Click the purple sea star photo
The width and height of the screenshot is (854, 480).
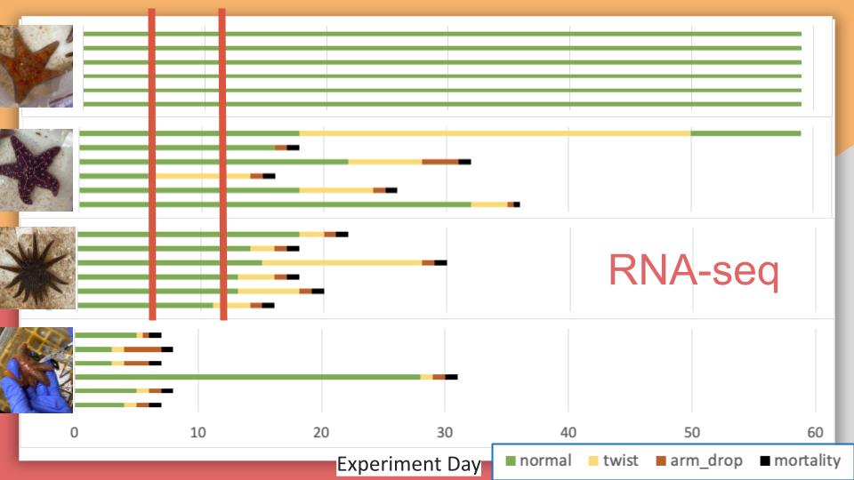36,170
